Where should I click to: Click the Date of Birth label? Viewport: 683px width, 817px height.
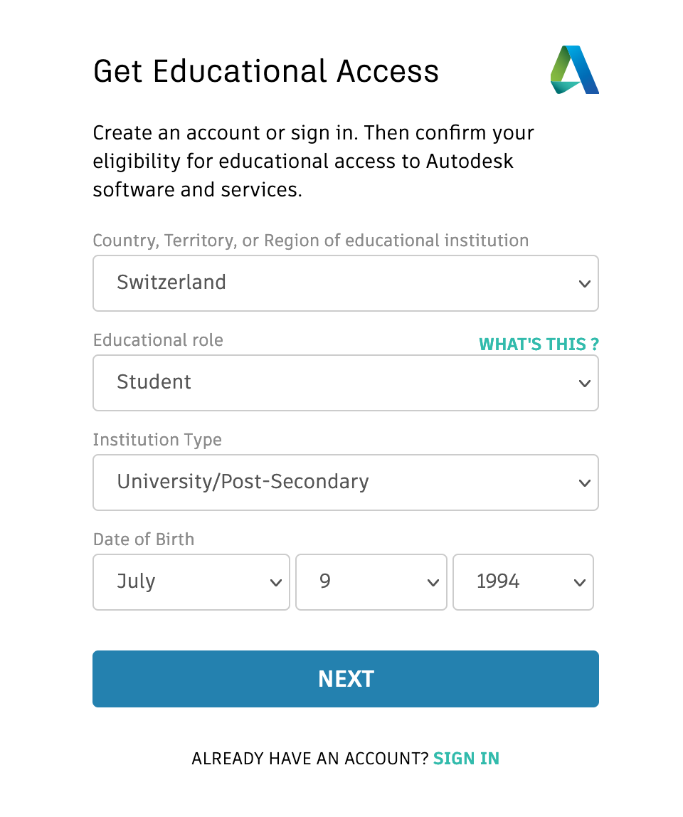tap(144, 539)
